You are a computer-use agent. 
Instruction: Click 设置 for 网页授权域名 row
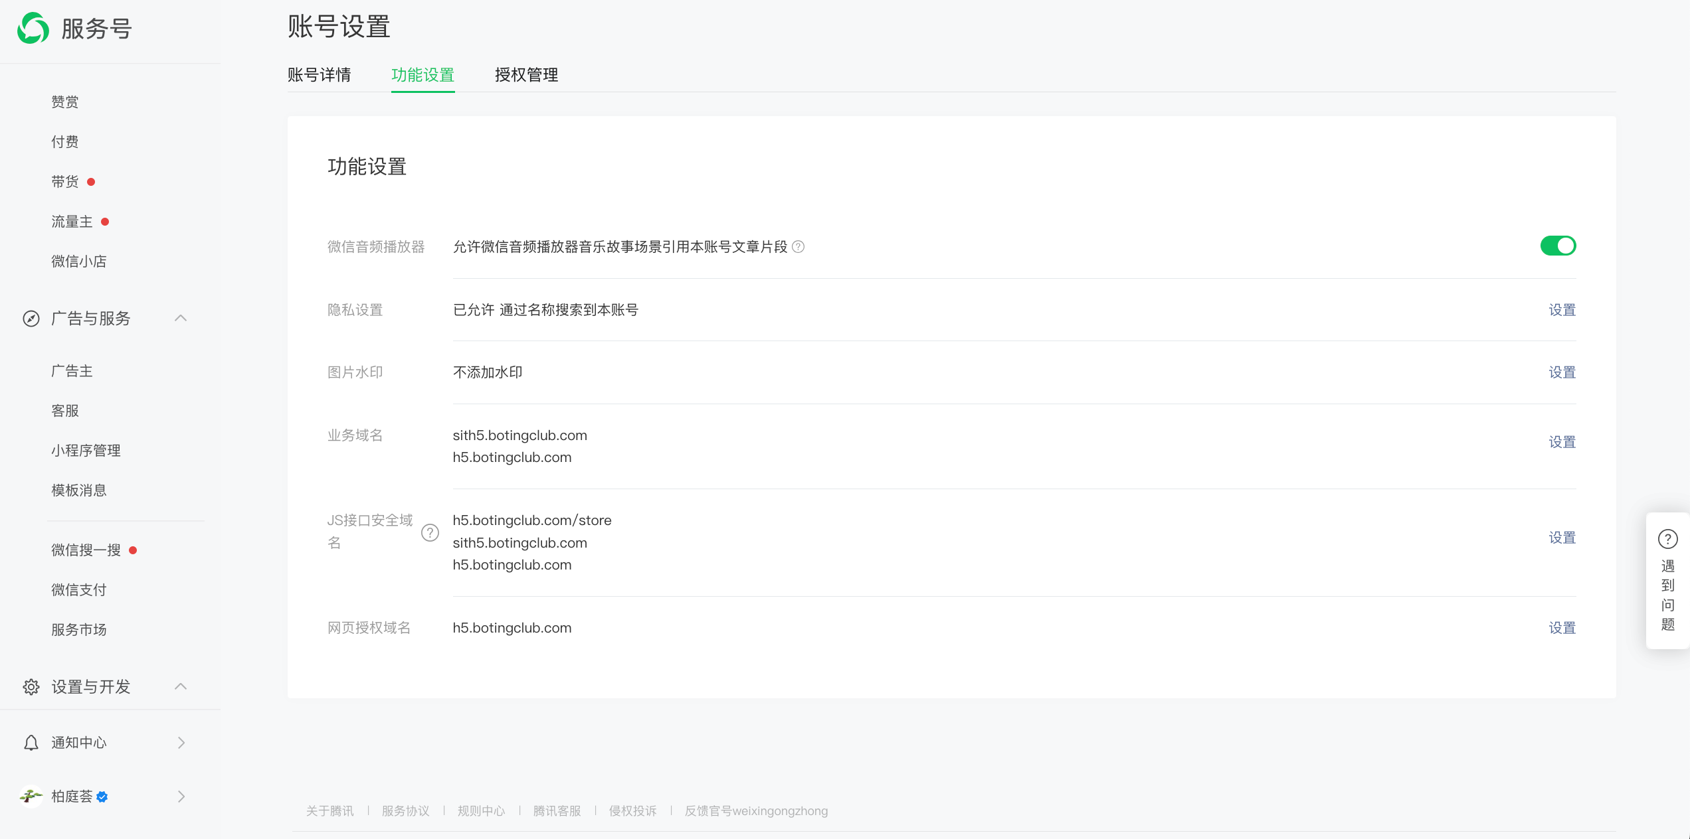click(x=1562, y=628)
